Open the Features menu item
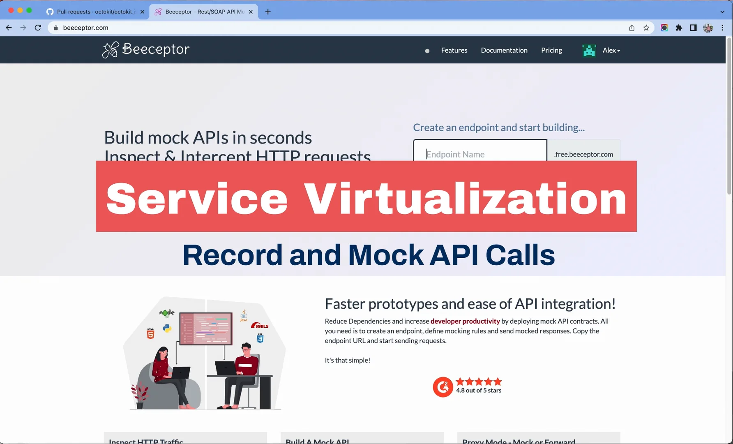The width and height of the screenshot is (733, 444). [x=454, y=50]
